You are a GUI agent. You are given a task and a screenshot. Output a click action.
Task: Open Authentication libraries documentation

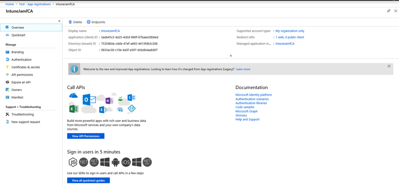[x=251, y=103]
